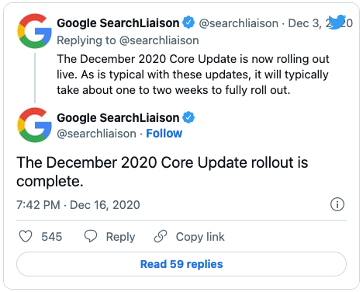Click the heart like icon
The width and height of the screenshot is (363, 292).
[x=26, y=236]
